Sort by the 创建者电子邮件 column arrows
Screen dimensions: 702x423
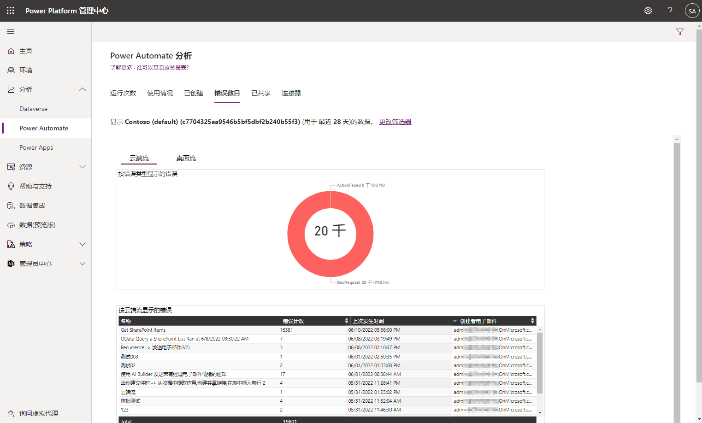click(x=532, y=321)
